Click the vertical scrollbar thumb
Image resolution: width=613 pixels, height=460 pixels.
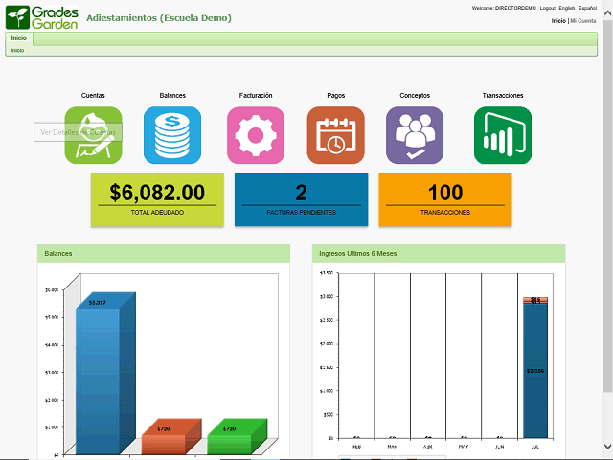pos(608,206)
